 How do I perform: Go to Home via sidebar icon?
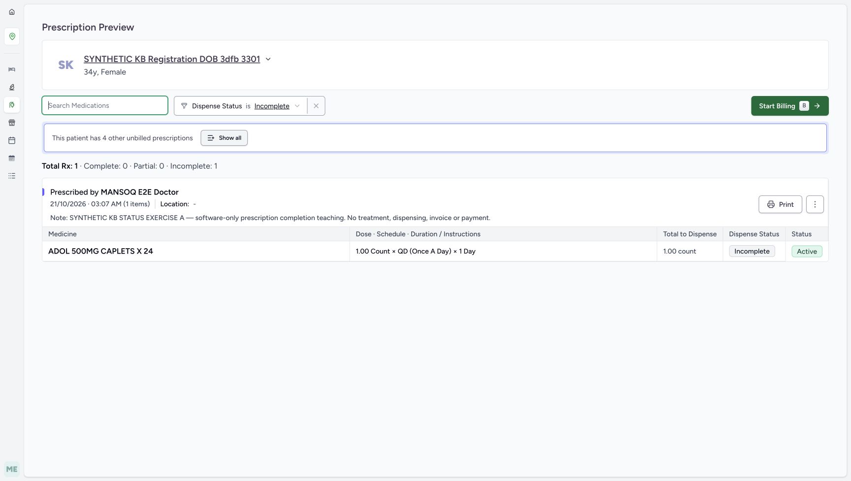pos(12,12)
